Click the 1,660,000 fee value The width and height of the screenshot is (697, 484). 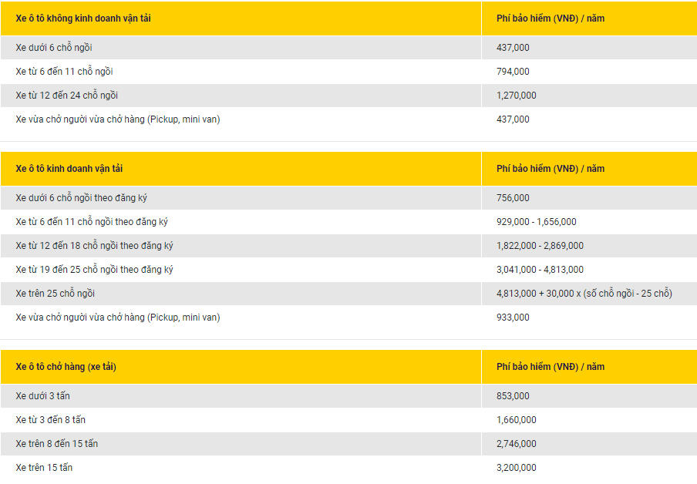coord(517,420)
